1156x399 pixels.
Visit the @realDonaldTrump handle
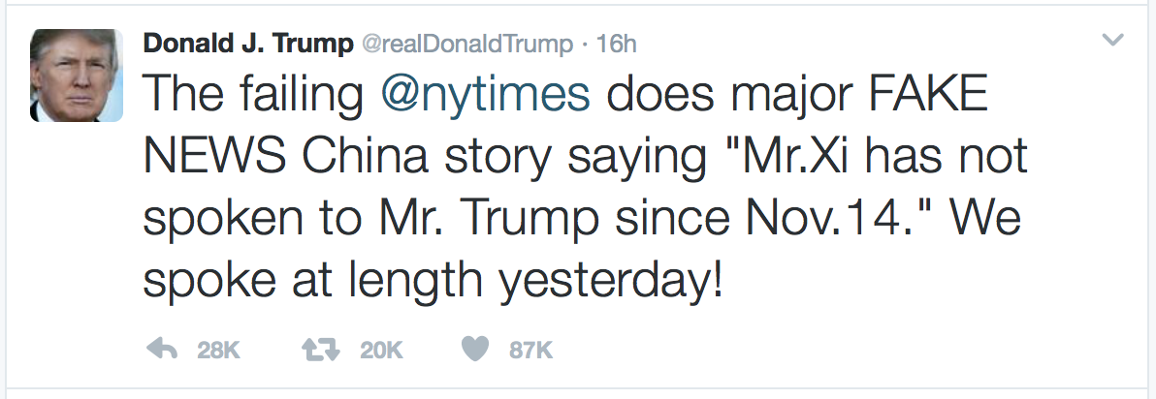466,44
